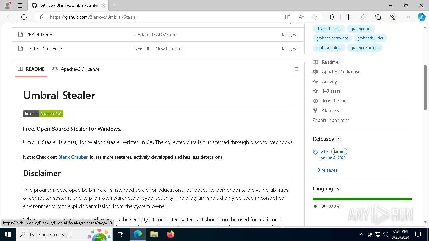
Task: Open the Extensions puzzle icon
Action: coord(332,17)
